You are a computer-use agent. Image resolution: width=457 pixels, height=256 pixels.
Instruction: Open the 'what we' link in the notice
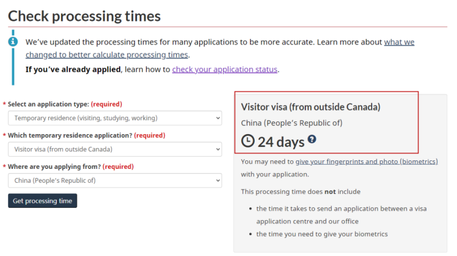tap(399, 42)
